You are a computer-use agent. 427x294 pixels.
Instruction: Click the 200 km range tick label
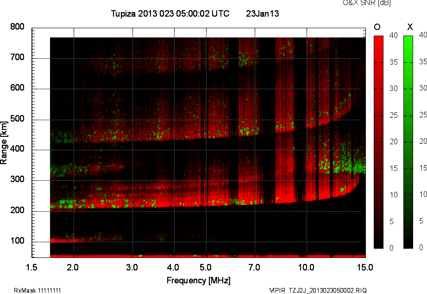tap(17, 210)
